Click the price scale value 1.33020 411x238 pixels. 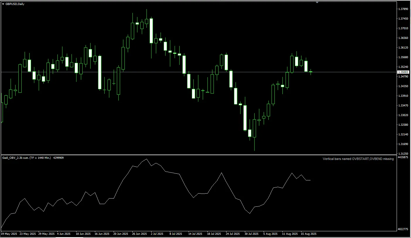point(404,115)
